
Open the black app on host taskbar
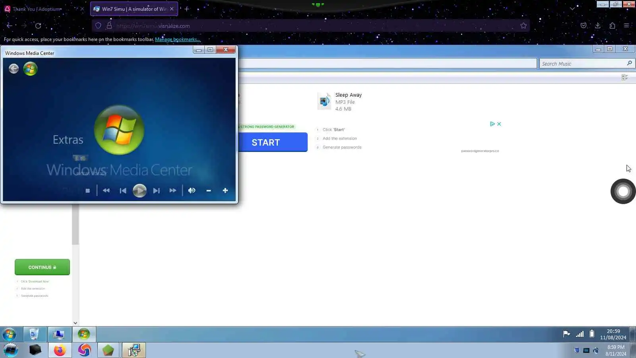pos(35,350)
